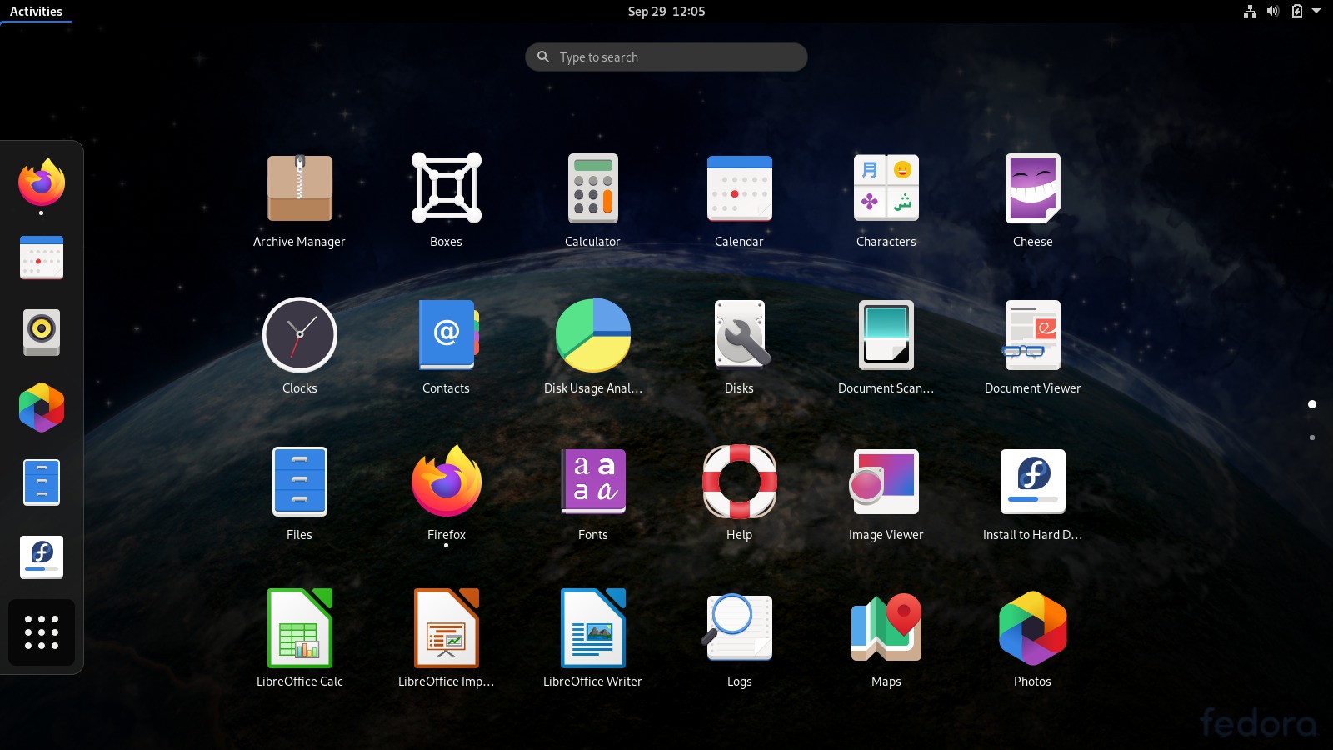
Task: Launch Rhythmbox speaker icon in dock
Action: (42, 332)
